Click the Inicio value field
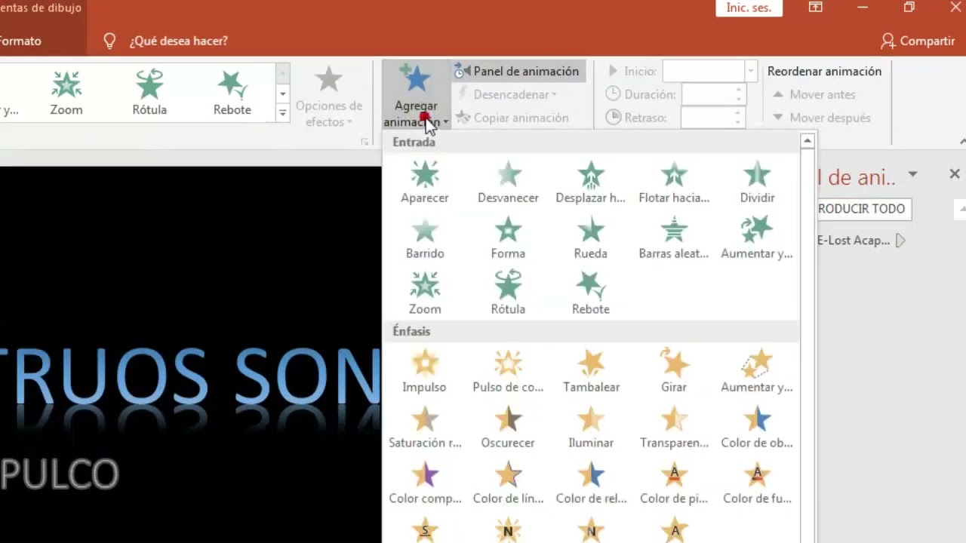Viewport: 966px width, 543px height. click(x=704, y=71)
